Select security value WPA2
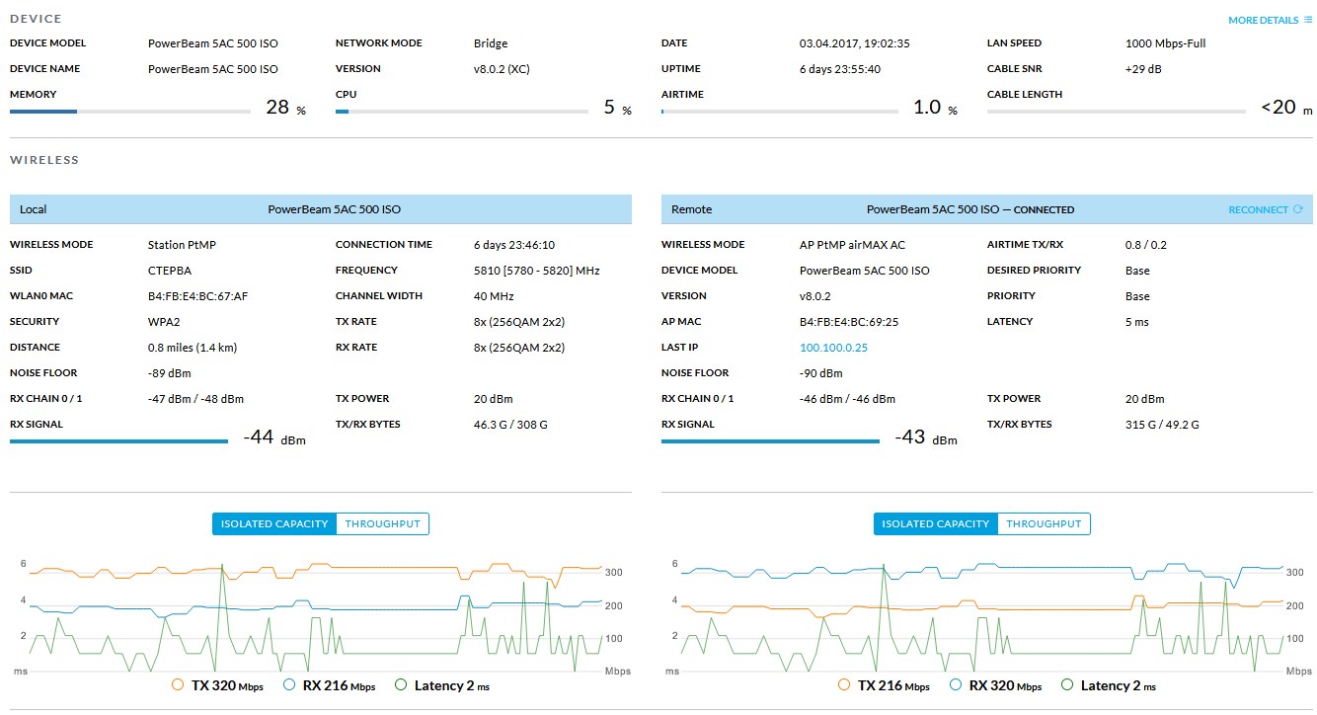The width and height of the screenshot is (1317, 715). click(x=163, y=322)
